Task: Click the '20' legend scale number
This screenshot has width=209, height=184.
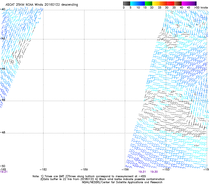Action: click(152, 8)
